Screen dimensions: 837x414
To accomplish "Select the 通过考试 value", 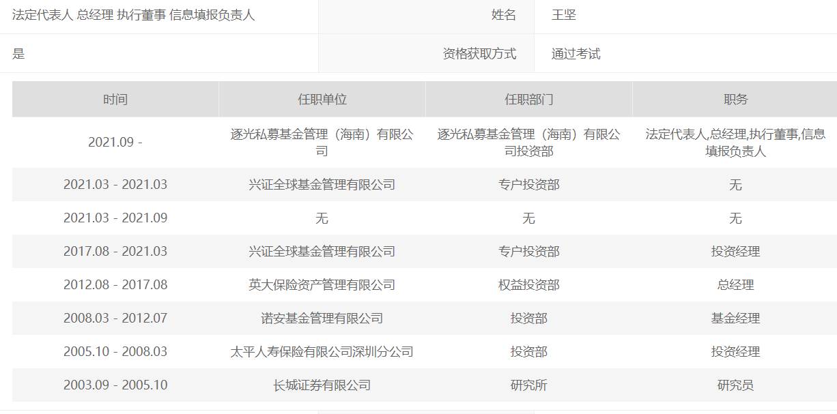I will tap(576, 54).
